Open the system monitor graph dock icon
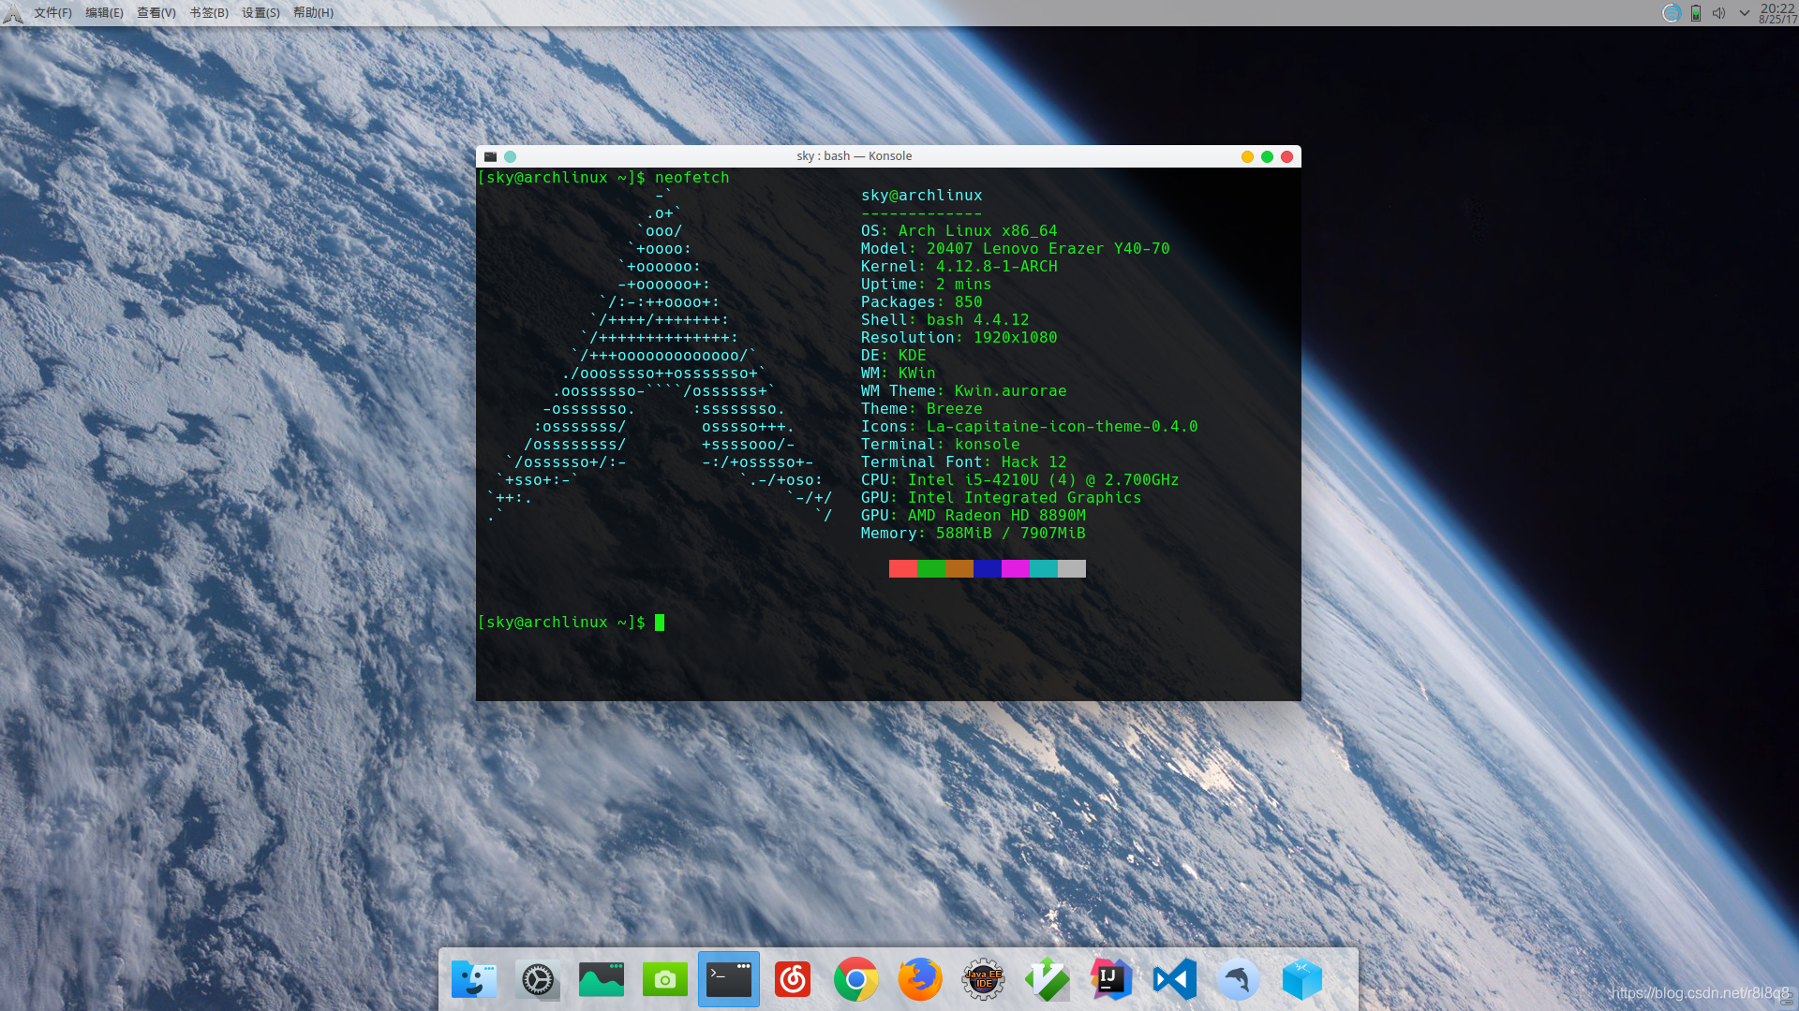 (x=602, y=979)
